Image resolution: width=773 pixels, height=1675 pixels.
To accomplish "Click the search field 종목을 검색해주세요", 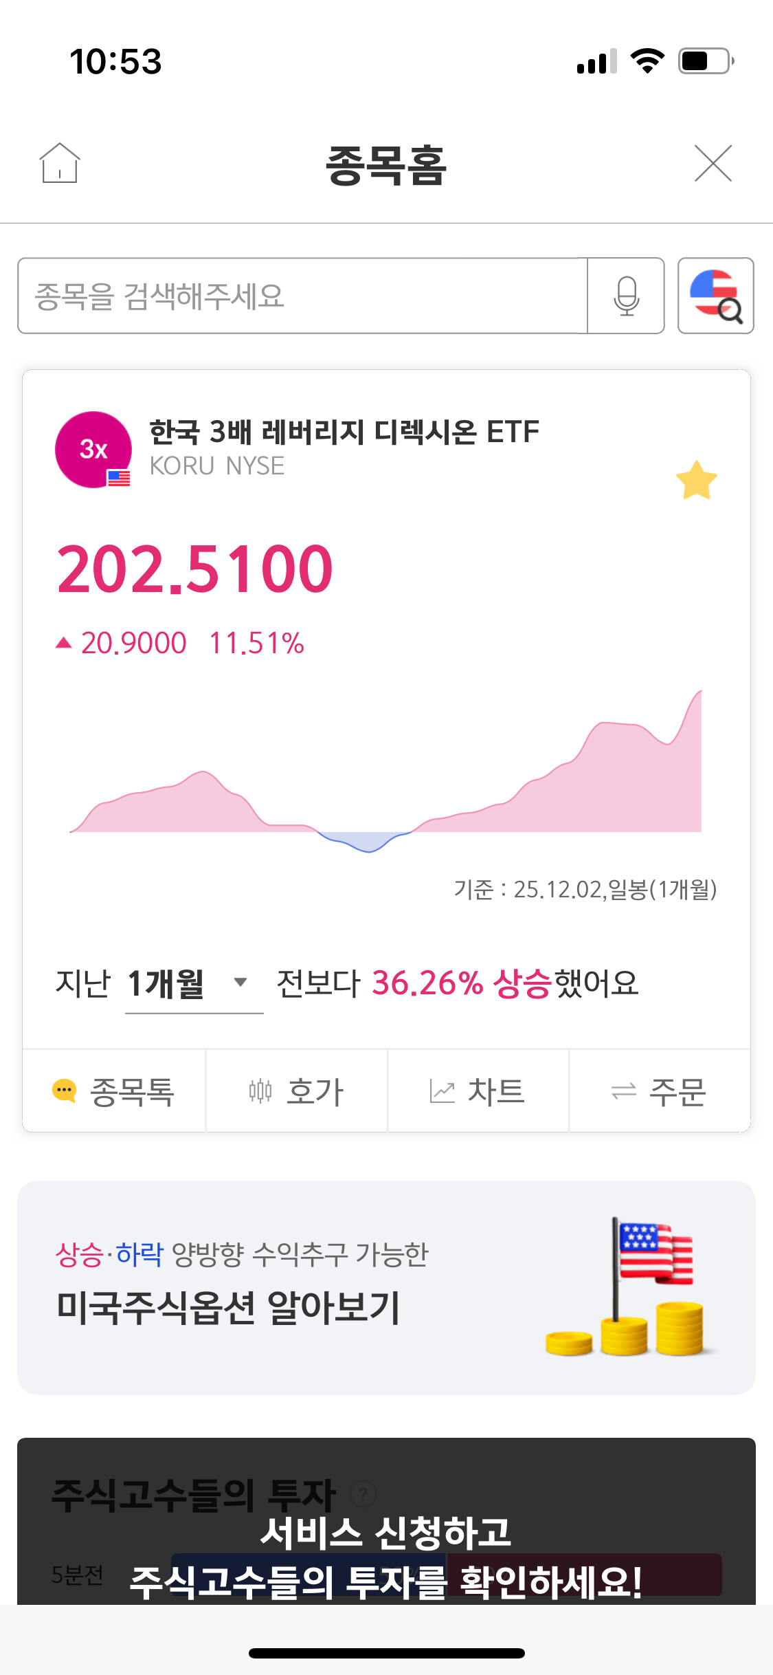I will click(302, 296).
